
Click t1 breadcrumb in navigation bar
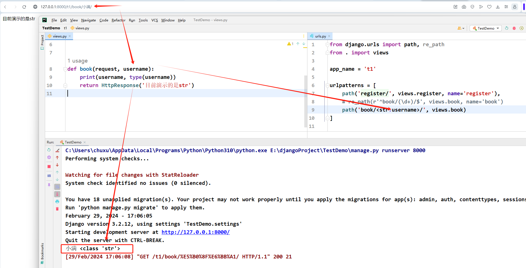(65, 28)
